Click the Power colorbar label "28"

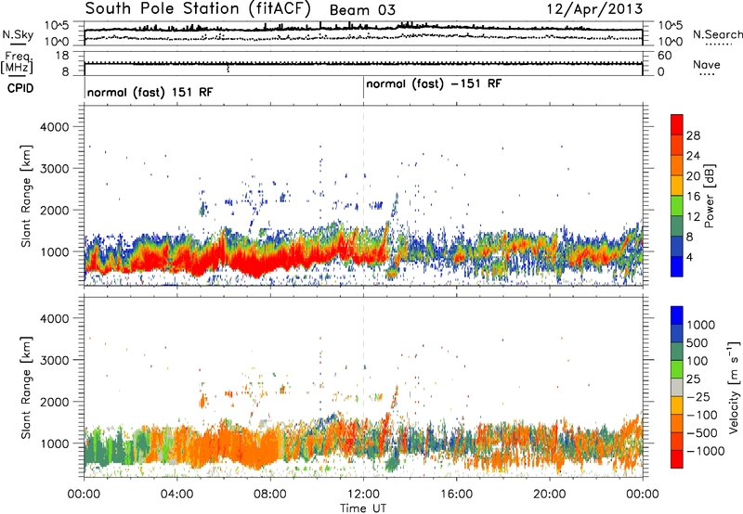click(693, 135)
